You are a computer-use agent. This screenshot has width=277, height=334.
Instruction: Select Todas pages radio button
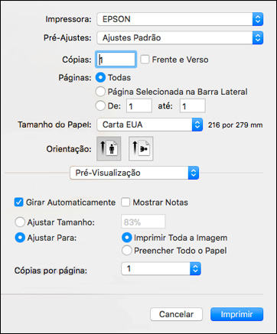pyautogui.click(x=100, y=77)
